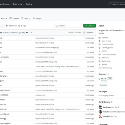Open the Activity link
Screen dimensions: 125x125
(x=104, y=51)
